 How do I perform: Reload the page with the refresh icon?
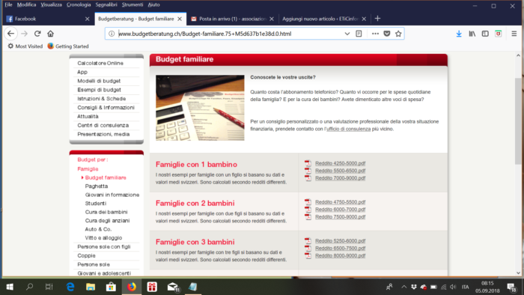[x=37, y=34]
